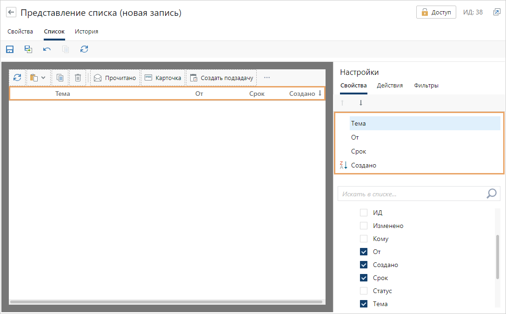This screenshot has width=506, height=314.
Task: Click the Искать в списке search field
Action: (413, 194)
